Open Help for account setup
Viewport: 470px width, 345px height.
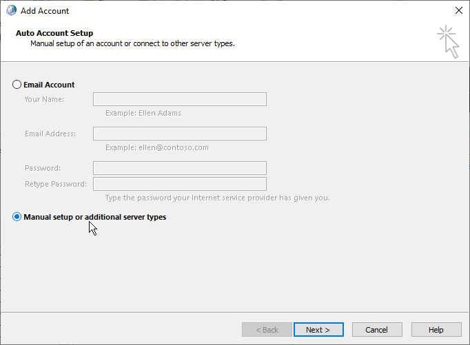[x=436, y=329]
